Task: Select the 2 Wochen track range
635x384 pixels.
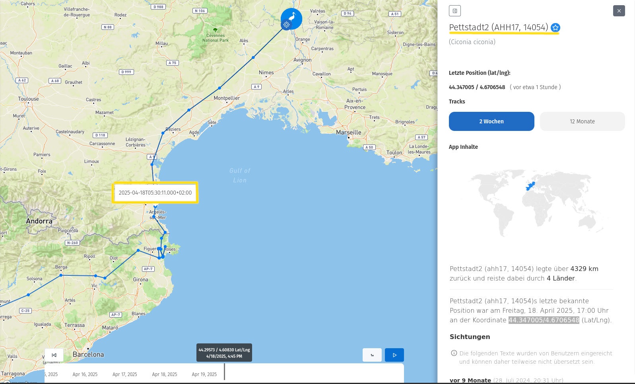Action: click(491, 121)
